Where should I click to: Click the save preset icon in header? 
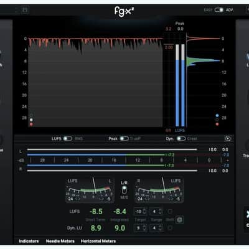tap(25, 10)
